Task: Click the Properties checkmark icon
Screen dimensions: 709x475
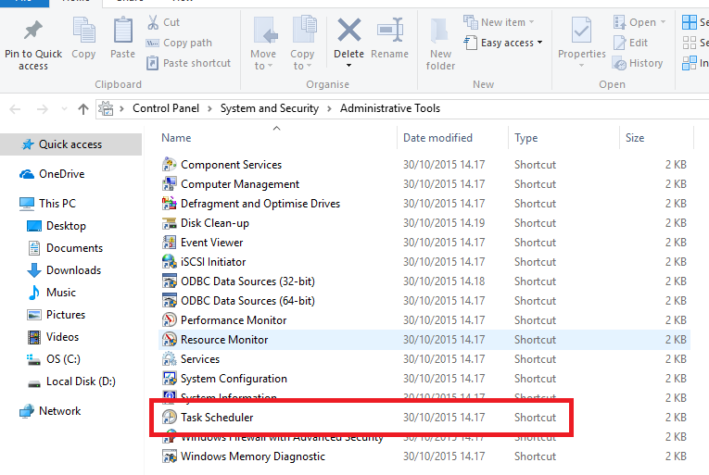Action: click(x=581, y=31)
